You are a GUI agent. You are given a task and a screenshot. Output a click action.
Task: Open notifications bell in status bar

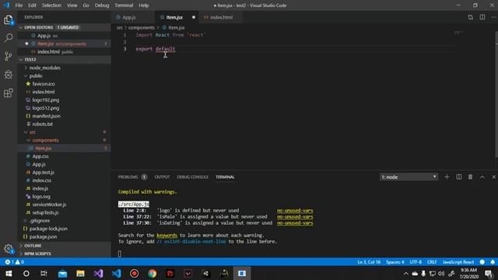point(493,262)
